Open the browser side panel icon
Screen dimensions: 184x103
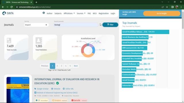172,7
